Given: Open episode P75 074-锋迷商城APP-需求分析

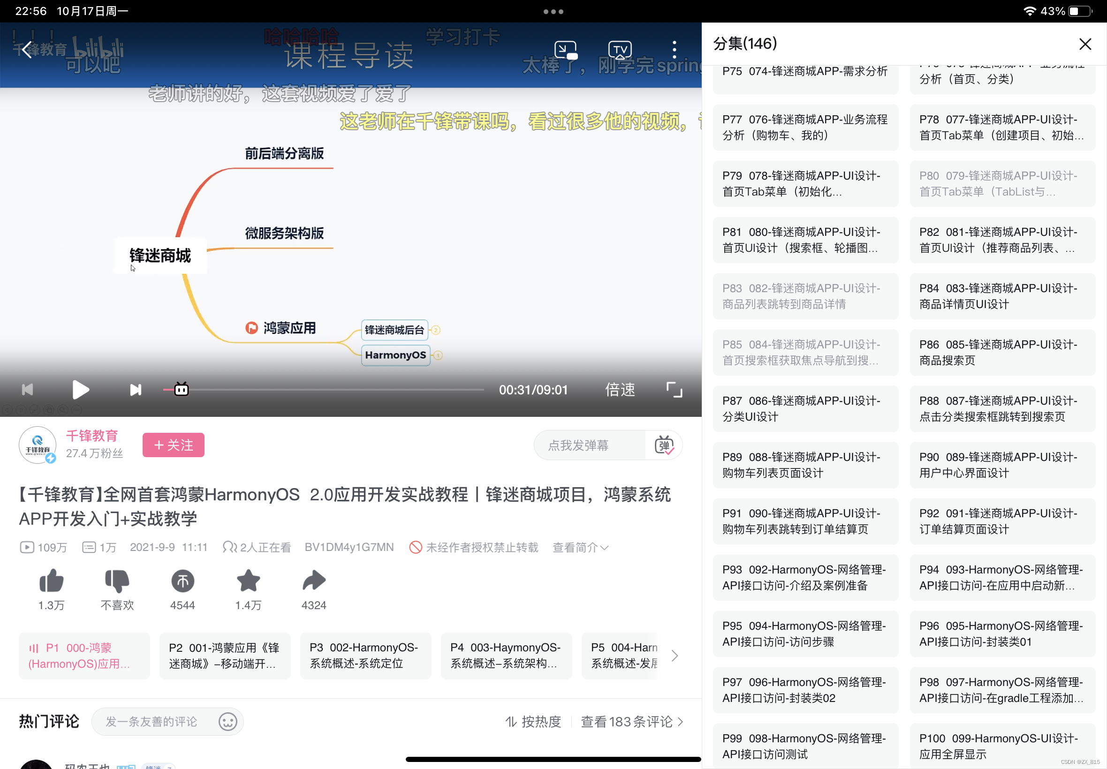Looking at the screenshot, I should tap(805, 79).
